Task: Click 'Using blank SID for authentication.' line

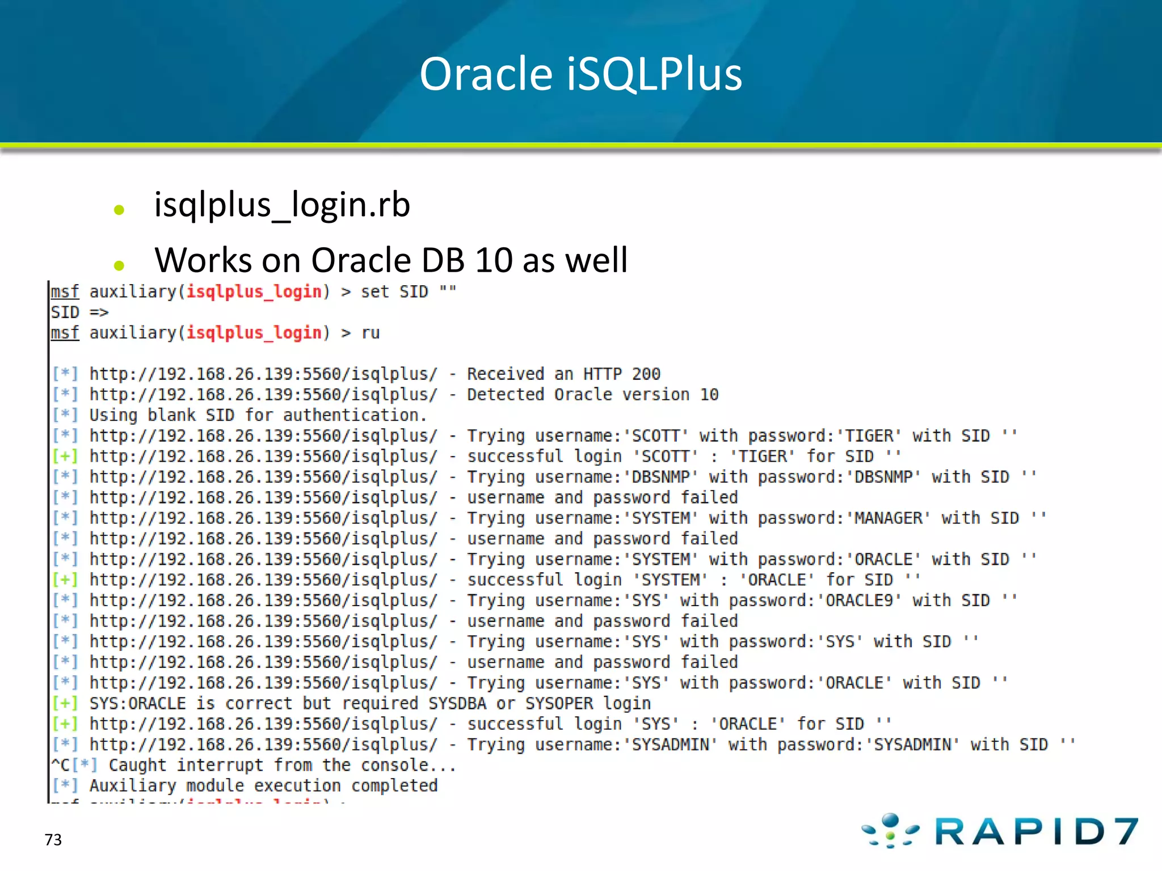Action: (x=239, y=415)
